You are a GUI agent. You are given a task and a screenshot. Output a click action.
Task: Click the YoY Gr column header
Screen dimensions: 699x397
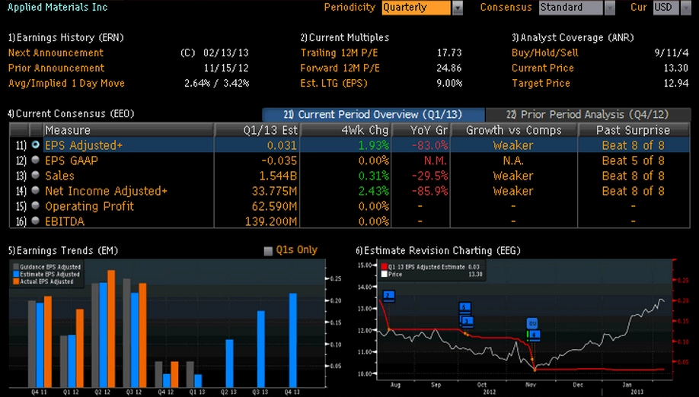[x=421, y=130]
